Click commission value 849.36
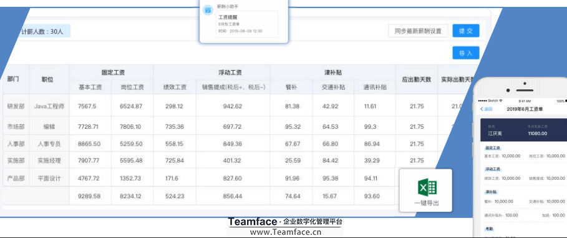 click(x=233, y=144)
